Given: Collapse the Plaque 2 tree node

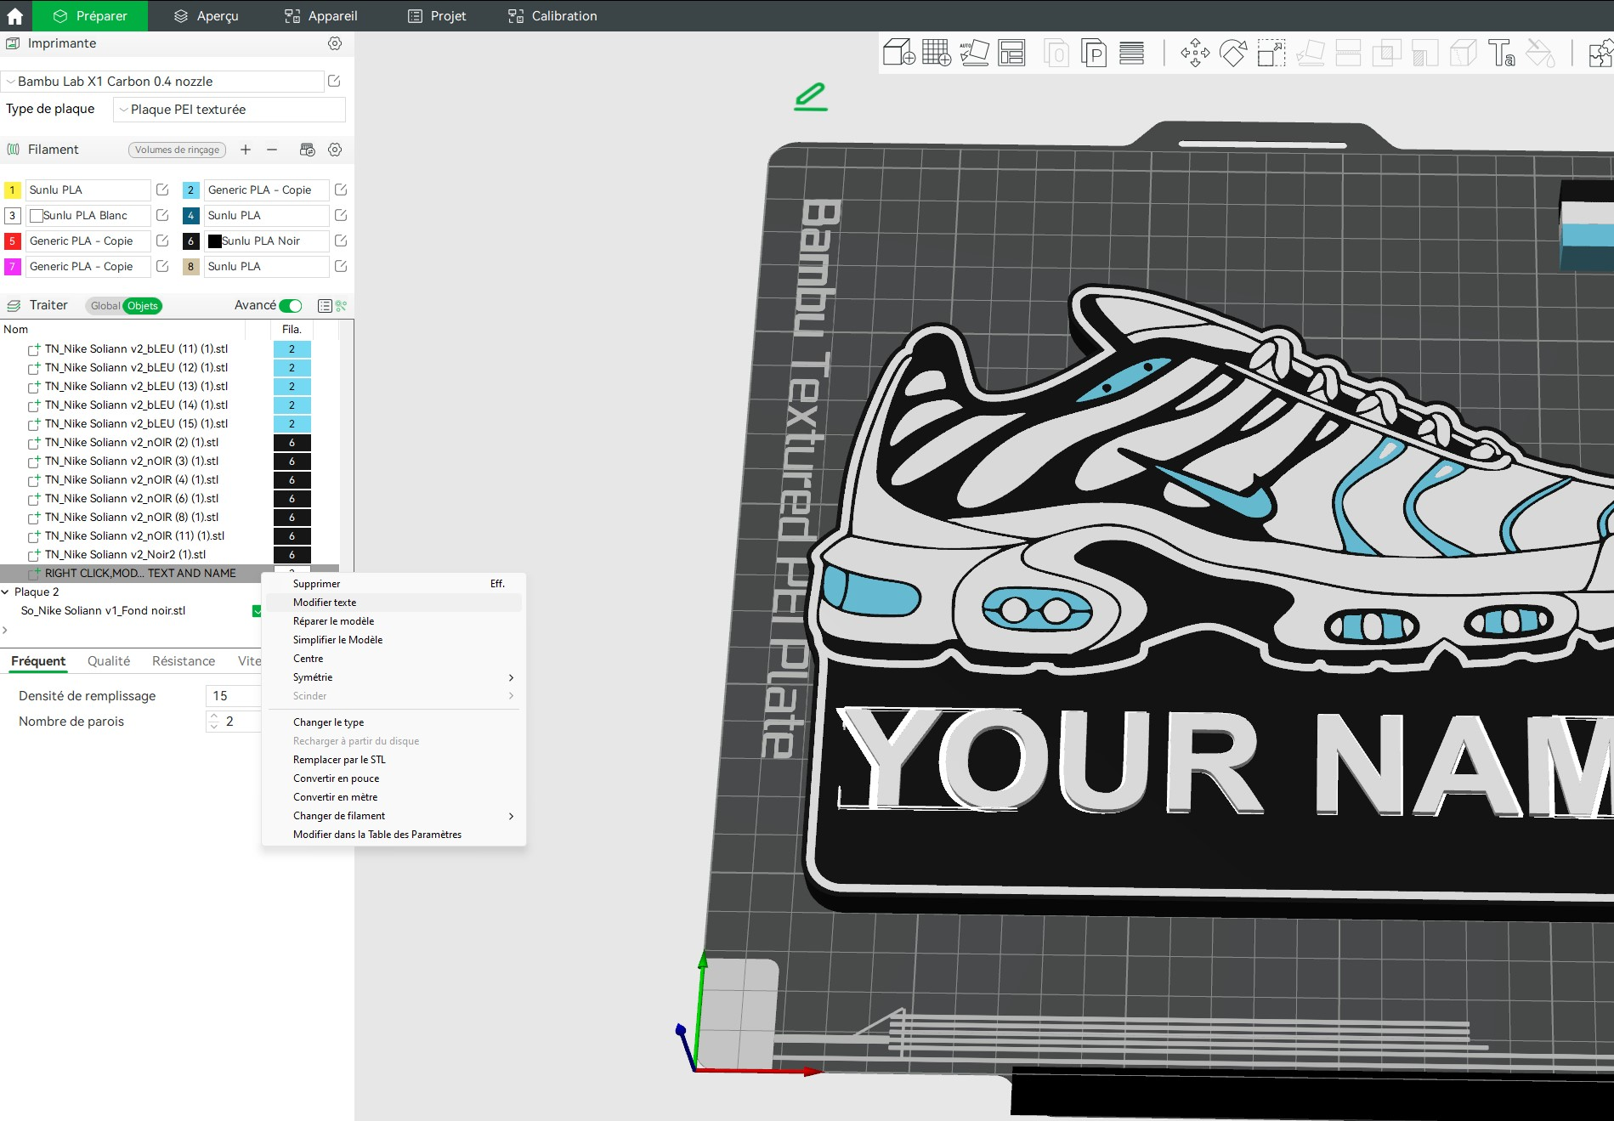Looking at the screenshot, I should [x=6, y=592].
